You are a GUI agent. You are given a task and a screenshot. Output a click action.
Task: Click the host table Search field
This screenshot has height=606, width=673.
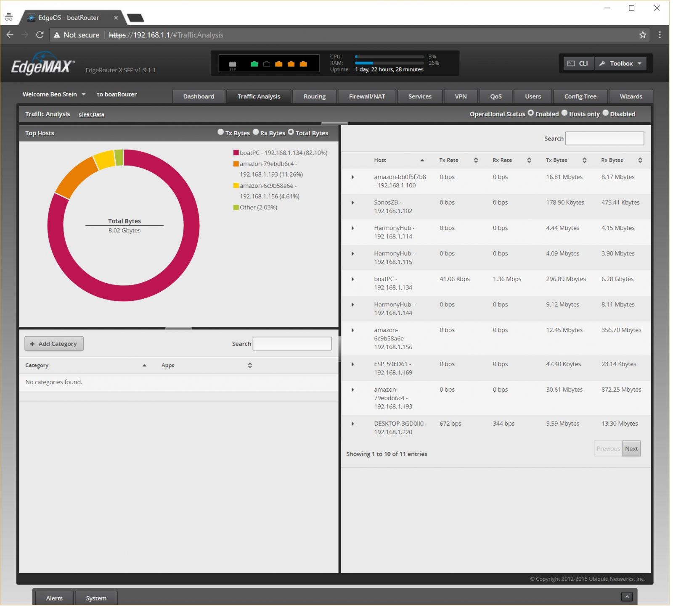click(604, 138)
